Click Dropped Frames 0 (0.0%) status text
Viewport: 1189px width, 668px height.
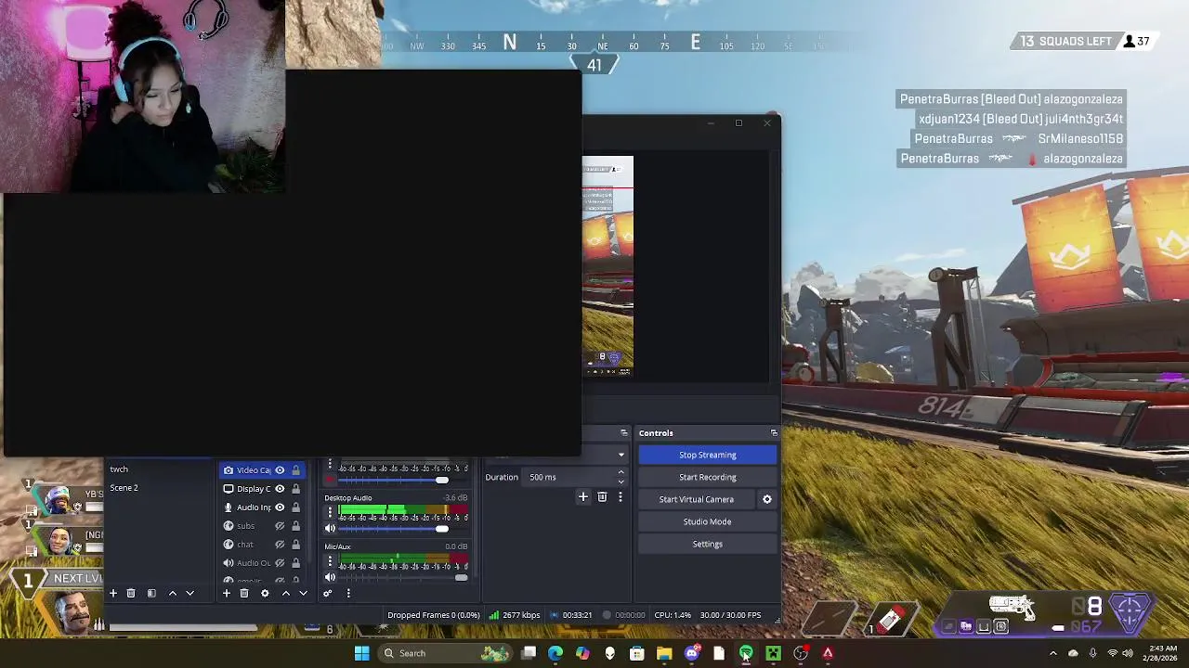434,615
